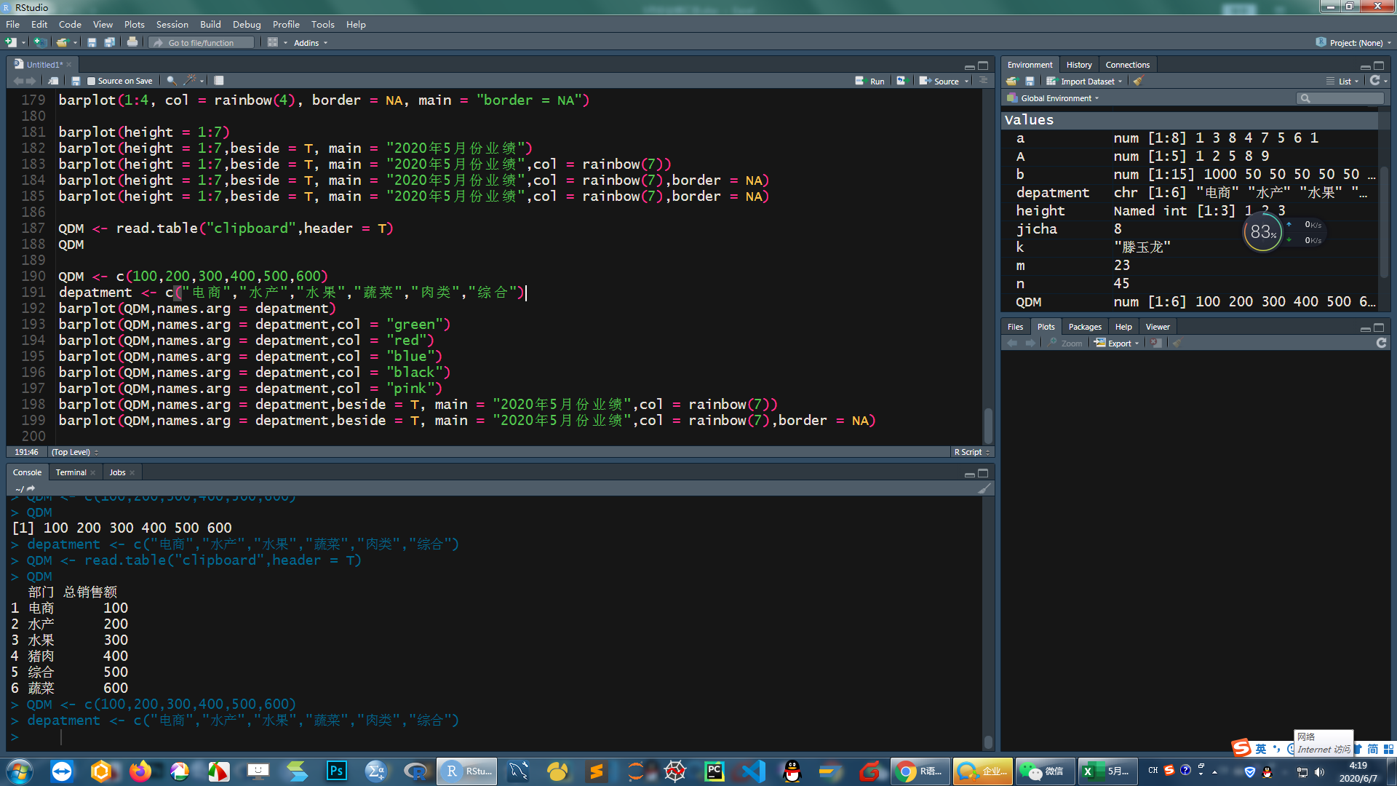Viewport: 1397px width, 786px height.
Task: Toggle the Source on Save checkbox
Action: point(92,81)
